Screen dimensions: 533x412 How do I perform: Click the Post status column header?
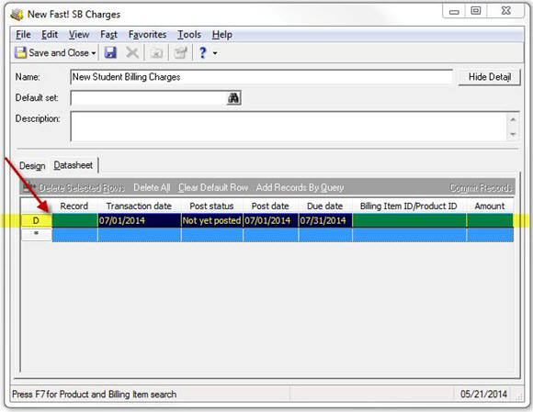211,206
